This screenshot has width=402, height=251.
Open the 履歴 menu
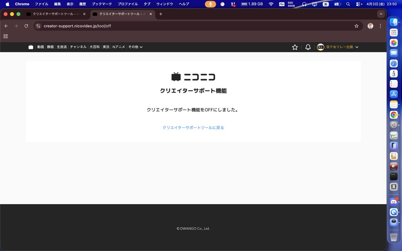pyautogui.click(x=82, y=4)
